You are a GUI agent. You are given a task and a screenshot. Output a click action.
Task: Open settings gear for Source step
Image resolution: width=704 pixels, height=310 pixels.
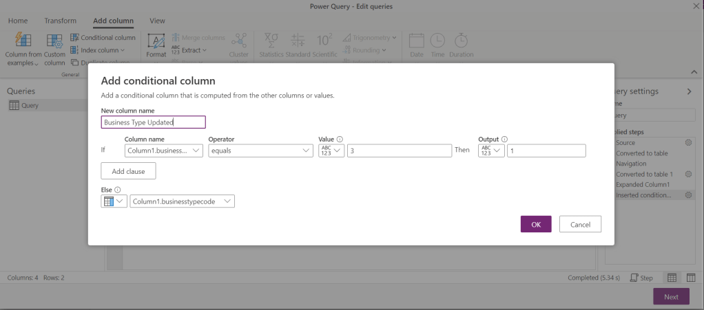(687, 142)
